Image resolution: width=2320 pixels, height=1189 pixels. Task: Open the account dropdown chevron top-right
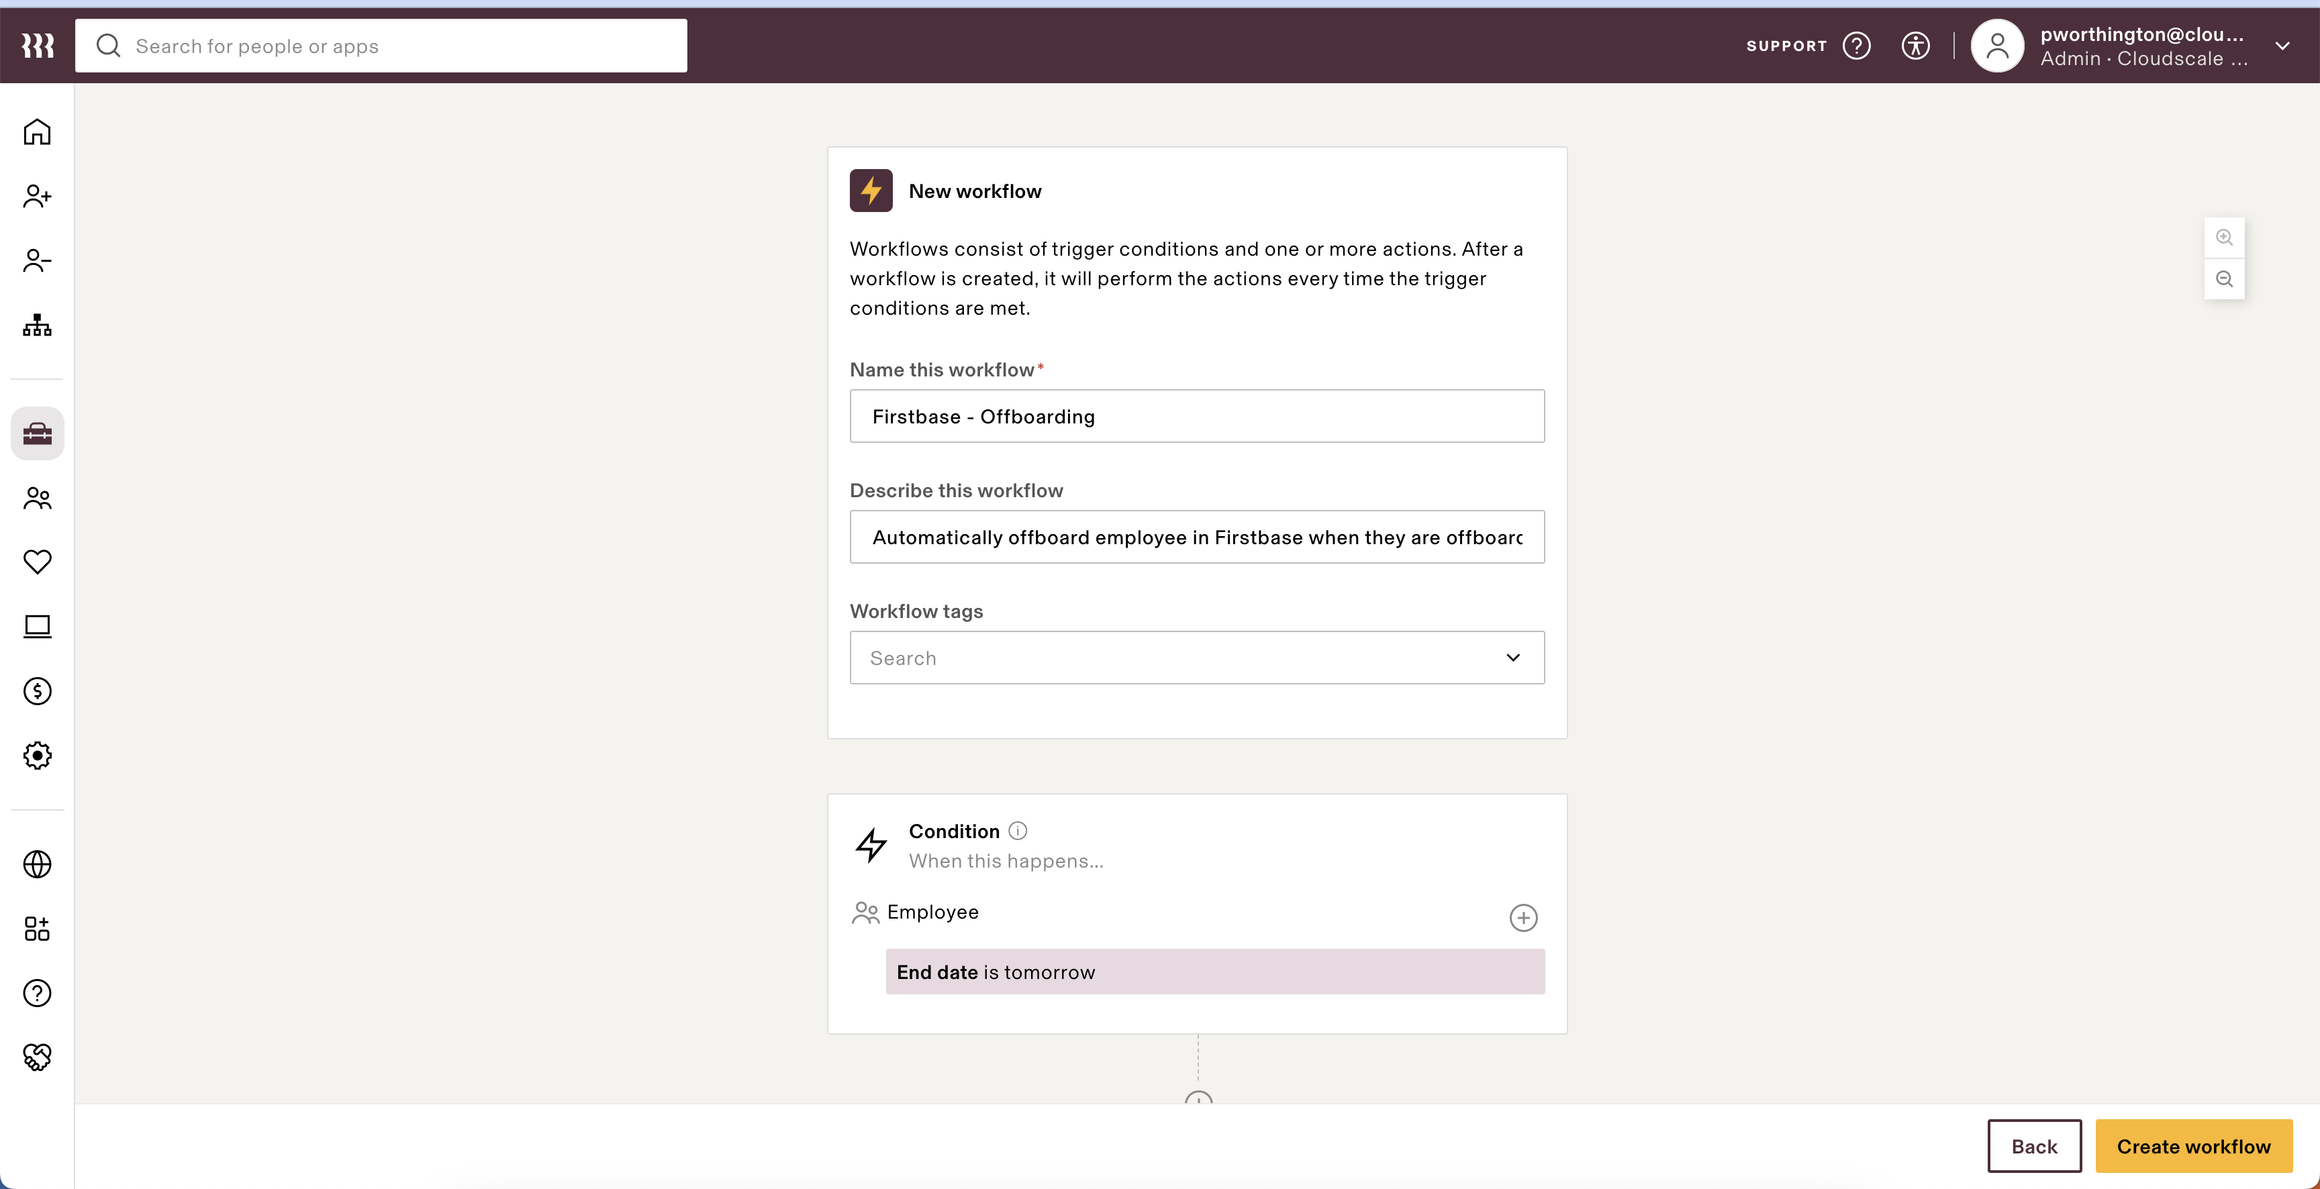pos(2283,46)
